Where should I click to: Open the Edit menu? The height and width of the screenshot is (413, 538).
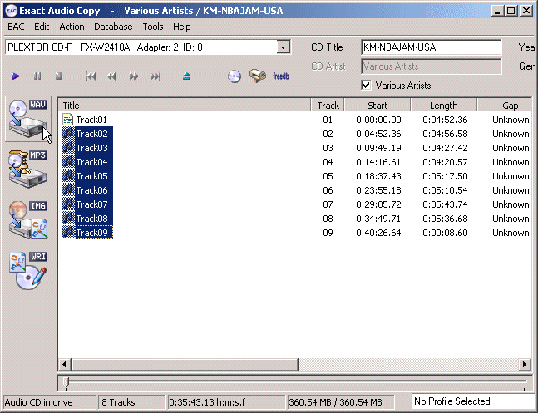pos(42,27)
